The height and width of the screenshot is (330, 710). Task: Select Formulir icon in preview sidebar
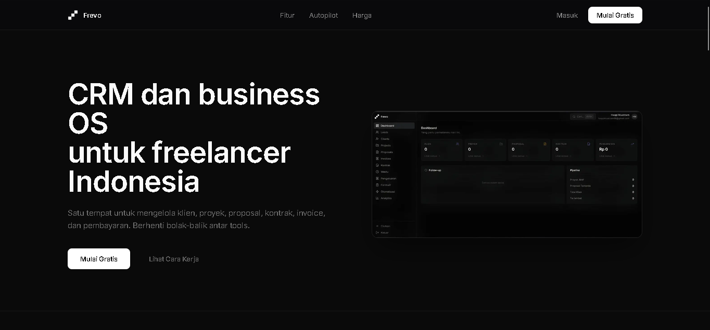click(377, 185)
